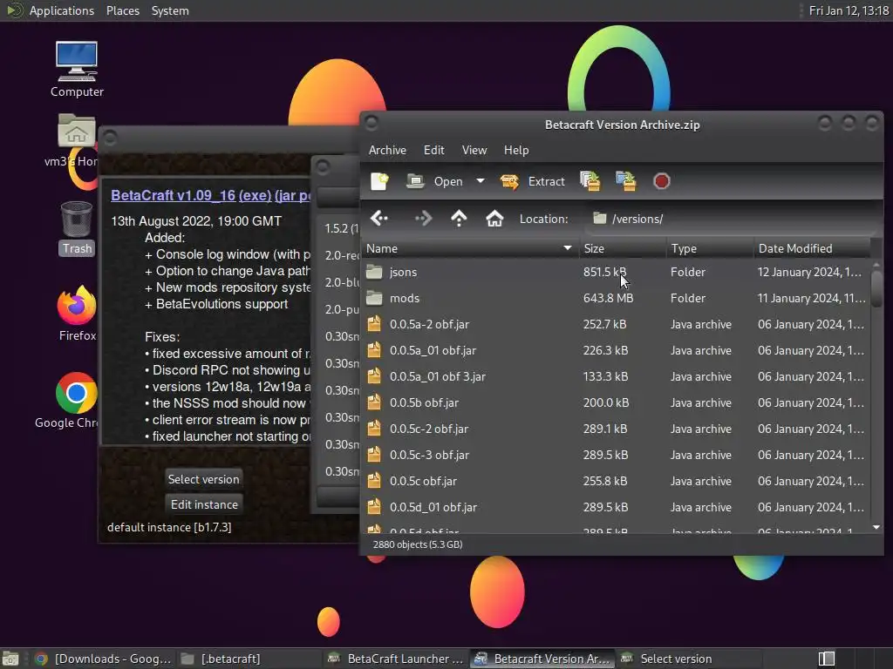
Task: Sort by the Size column header
Action: click(x=623, y=248)
